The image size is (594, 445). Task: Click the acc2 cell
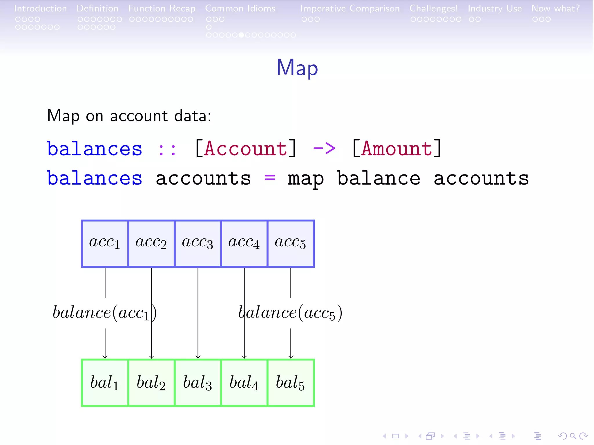coord(151,244)
